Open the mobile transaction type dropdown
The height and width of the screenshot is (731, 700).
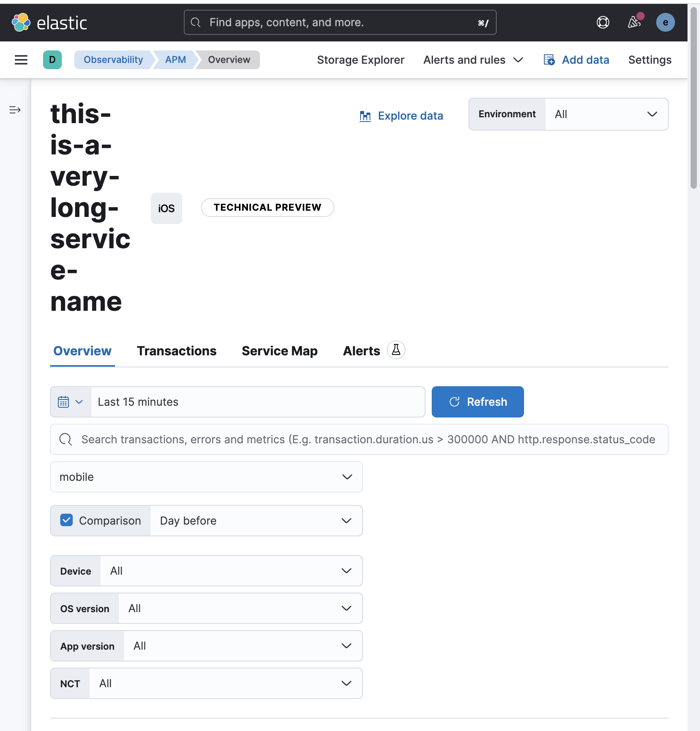(206, 477)
